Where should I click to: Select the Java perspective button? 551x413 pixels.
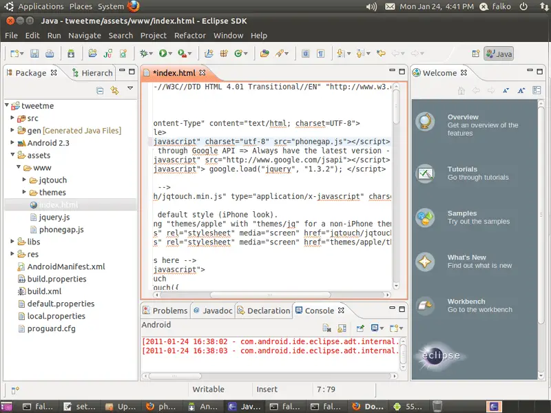499,54
